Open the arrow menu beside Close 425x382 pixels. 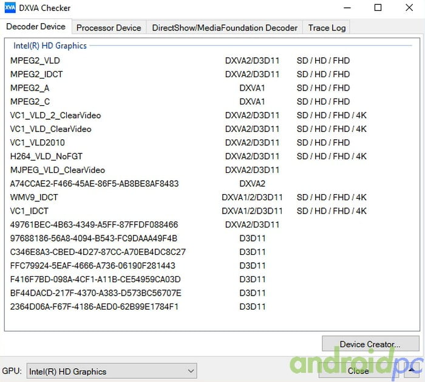412,371
